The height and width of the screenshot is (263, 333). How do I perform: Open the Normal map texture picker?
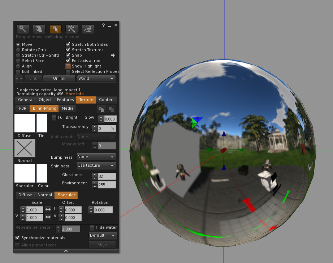[25, 148]
